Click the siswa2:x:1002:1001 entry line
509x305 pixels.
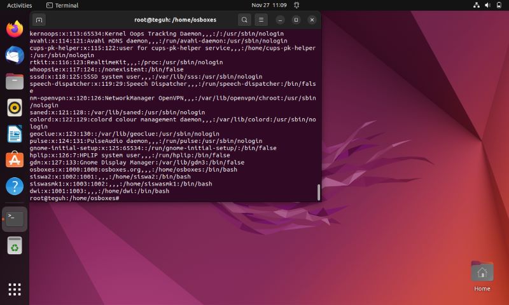click(x=110, y=177)
